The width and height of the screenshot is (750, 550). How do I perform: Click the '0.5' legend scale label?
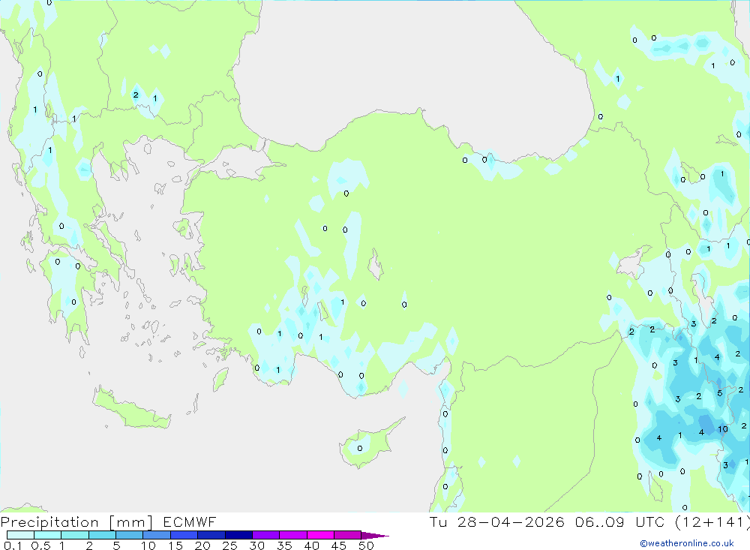pos(40,545)
